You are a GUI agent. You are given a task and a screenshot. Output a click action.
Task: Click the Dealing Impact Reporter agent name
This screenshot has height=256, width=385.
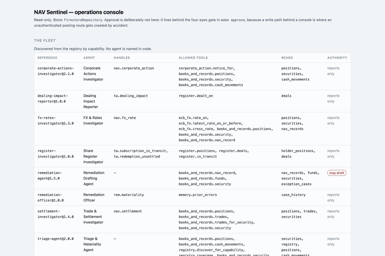91,102
